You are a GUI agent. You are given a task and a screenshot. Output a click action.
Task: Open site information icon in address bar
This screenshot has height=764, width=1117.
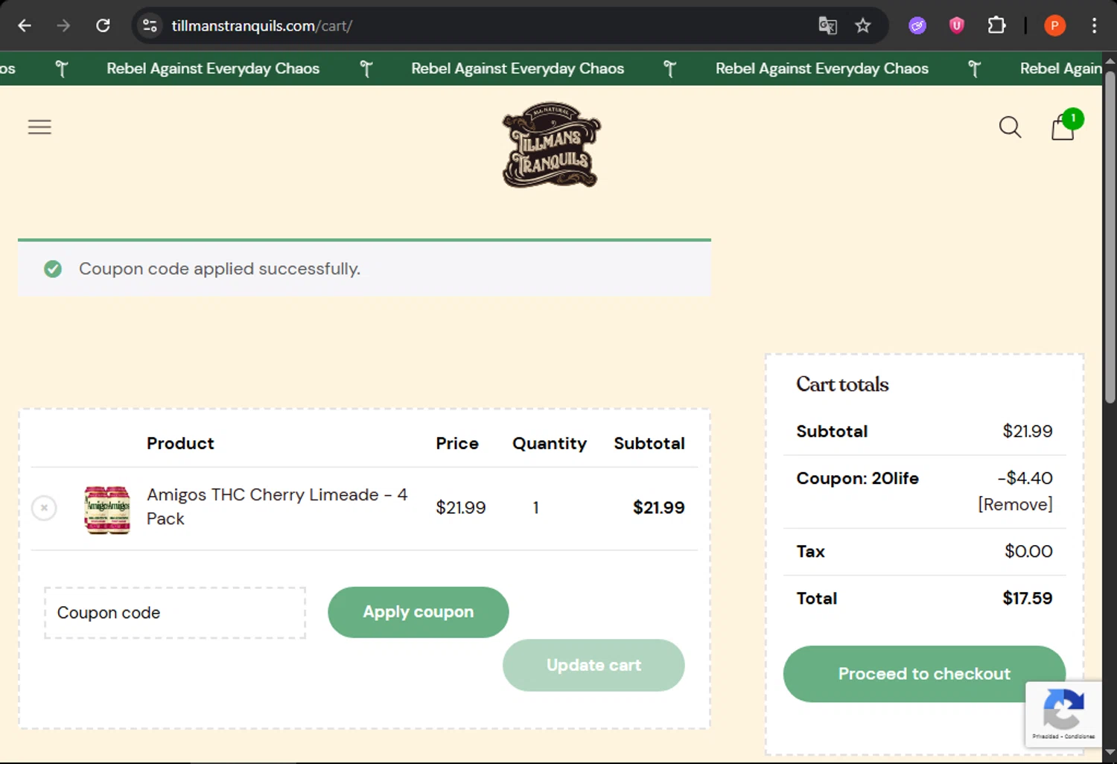pos(150,25)
